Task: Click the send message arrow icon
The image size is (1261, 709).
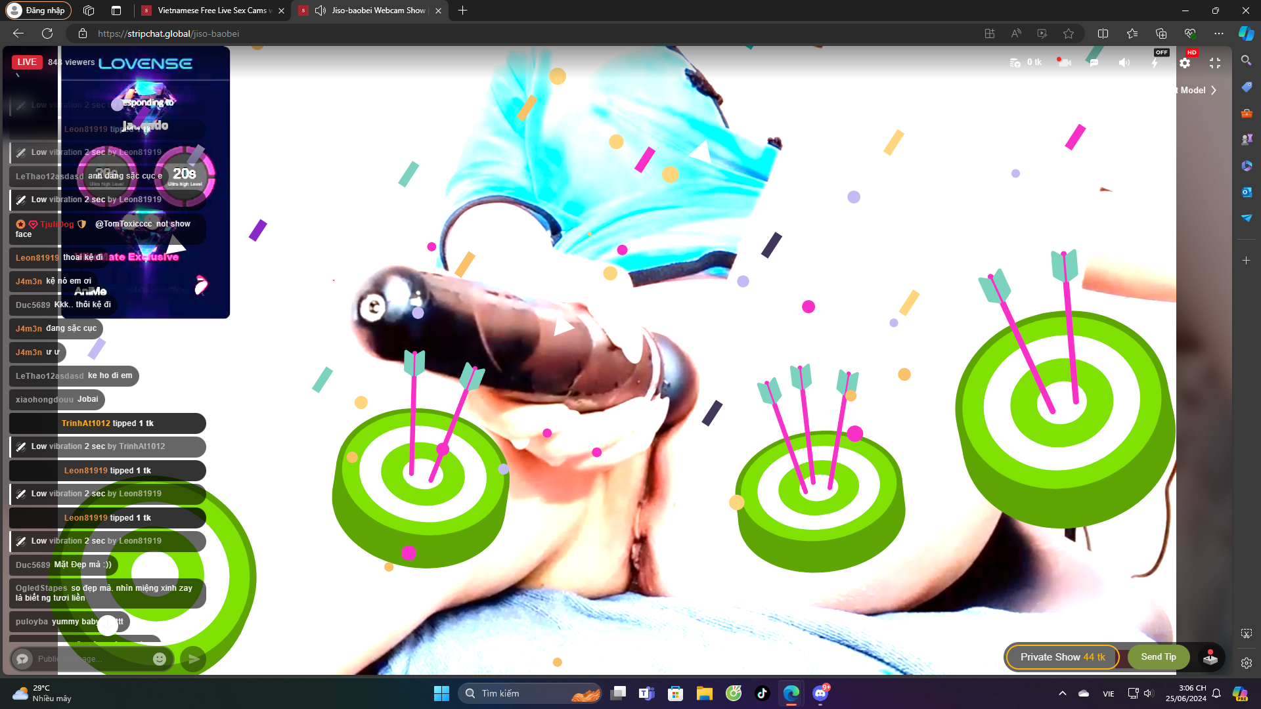Action: tap(193, 658)
